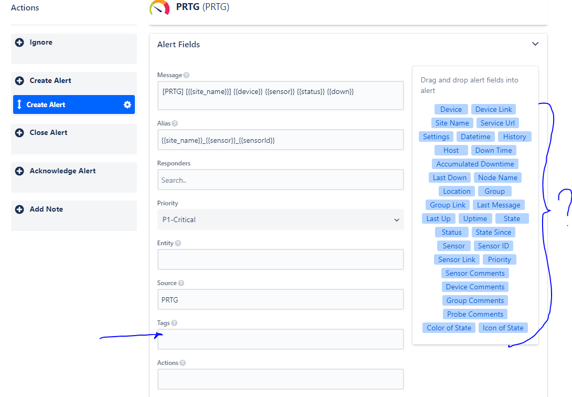The height and width of the screenshot is (397, 572).
Task: Click the Entity help question mark icon
Action: pos(178,243)
